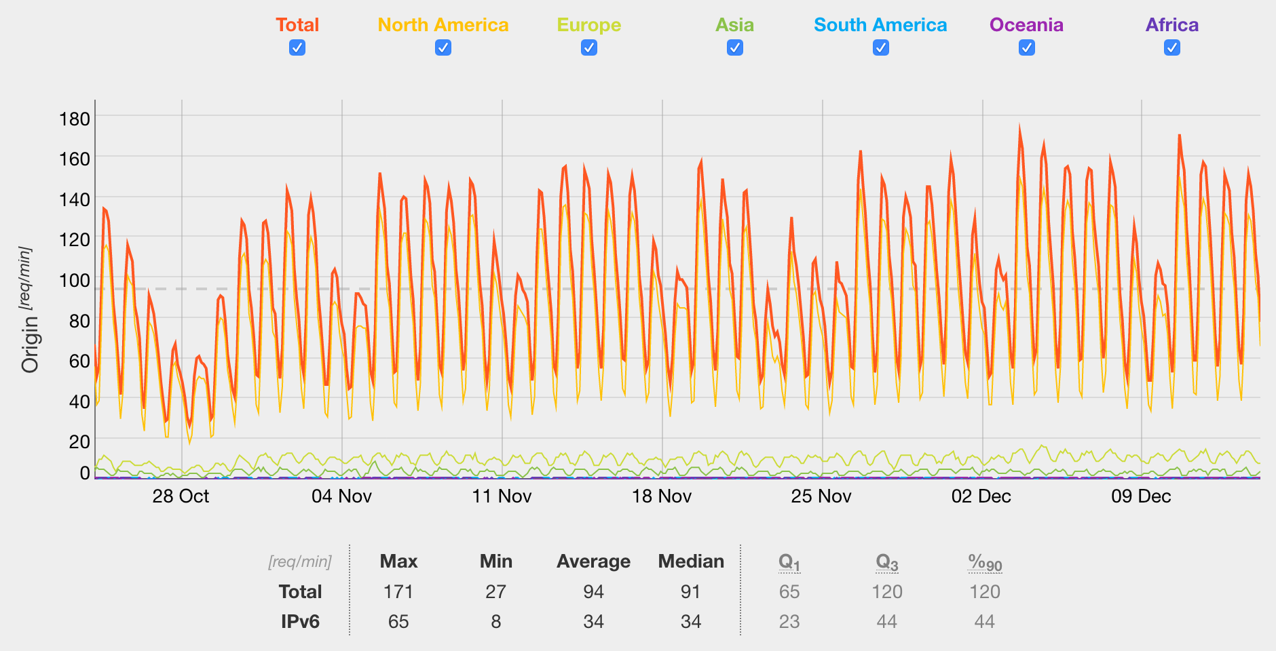Click Total median value 91
Image resolution: width=1276 pixels, height=651 pixels.
691,592
